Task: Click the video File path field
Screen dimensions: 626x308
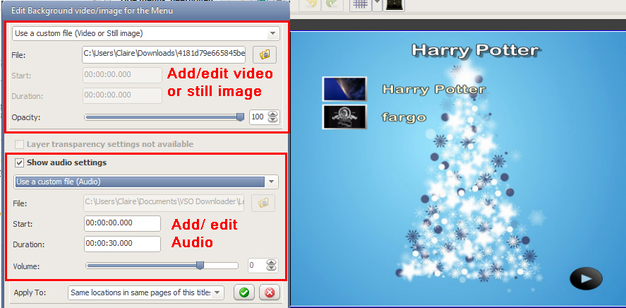Action: point(164,54)
